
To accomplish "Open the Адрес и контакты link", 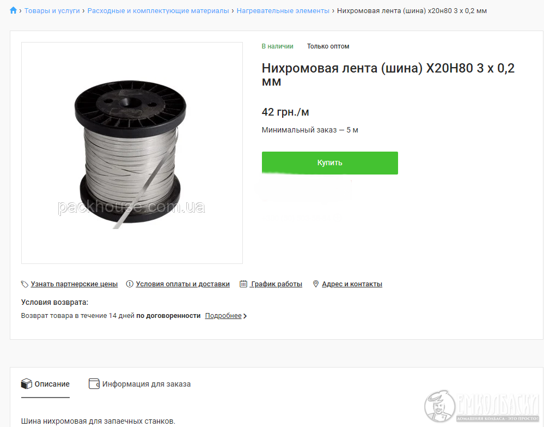I will pos(352,284).
